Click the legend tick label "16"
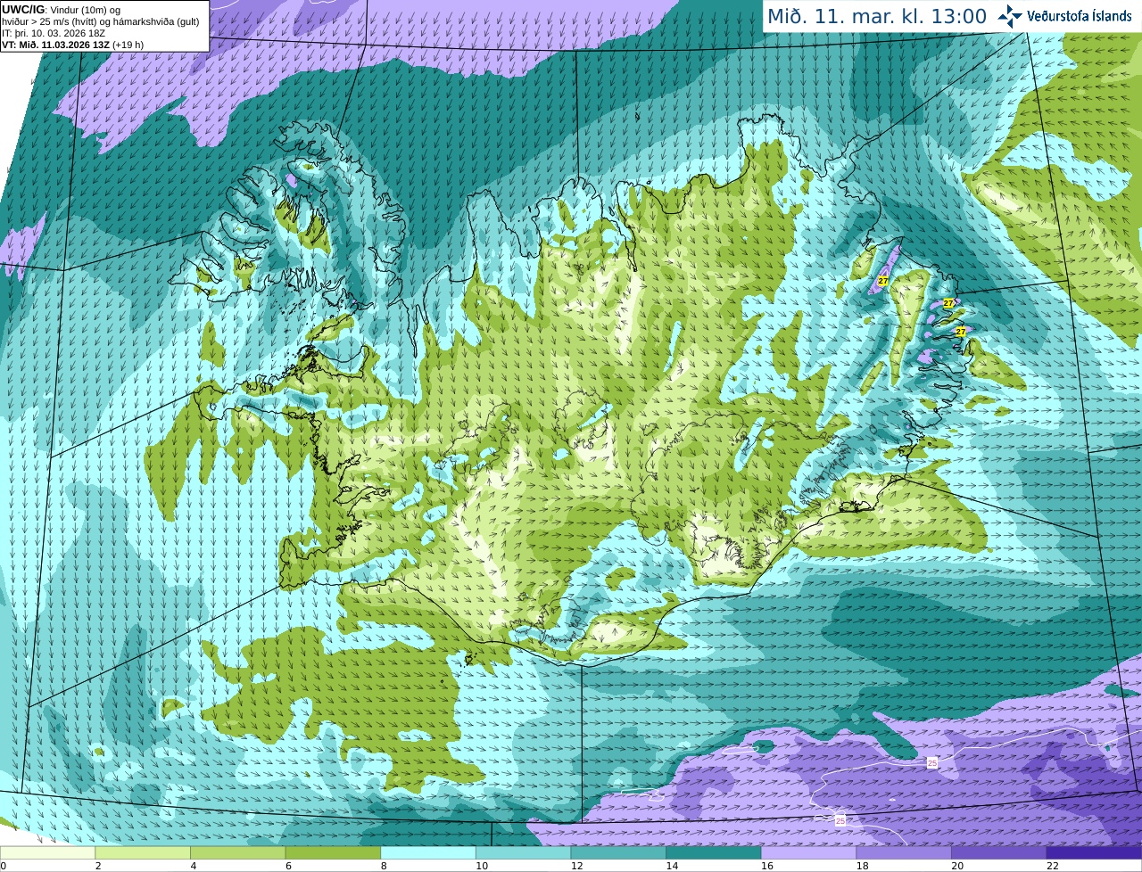 tap(767, 866)
